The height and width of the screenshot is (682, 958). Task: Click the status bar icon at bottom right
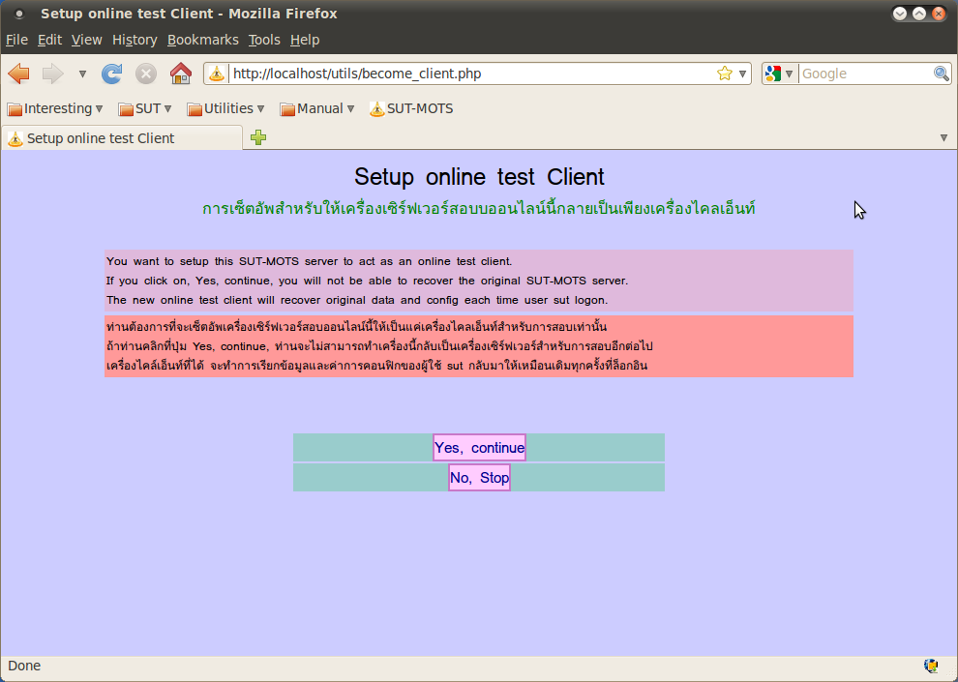click(931, 666)
